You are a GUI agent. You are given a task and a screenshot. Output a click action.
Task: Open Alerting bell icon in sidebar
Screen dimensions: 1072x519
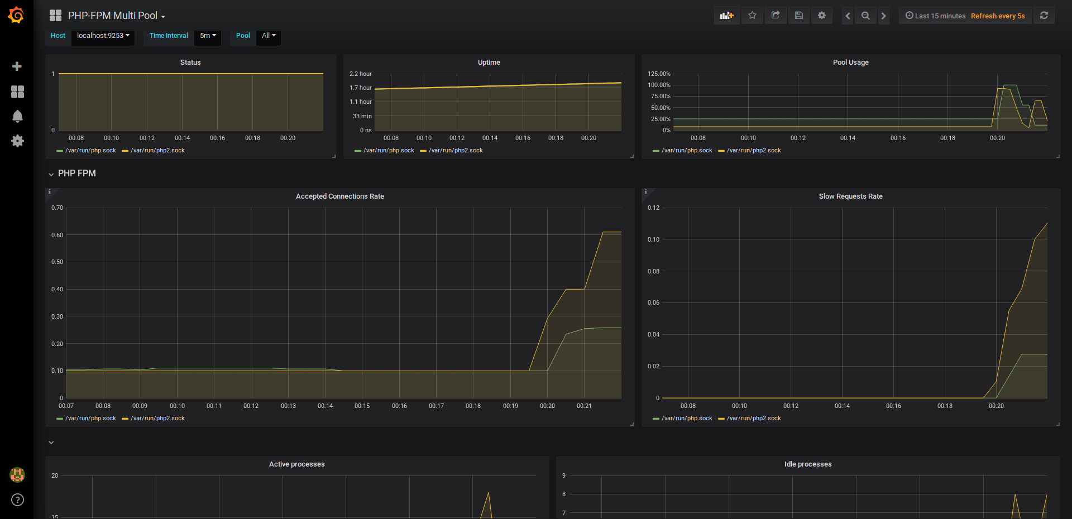point(17,116)
